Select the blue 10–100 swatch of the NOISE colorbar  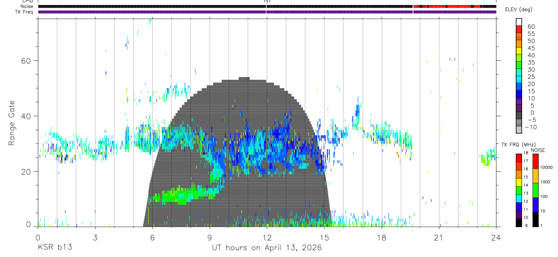[536, 204]
